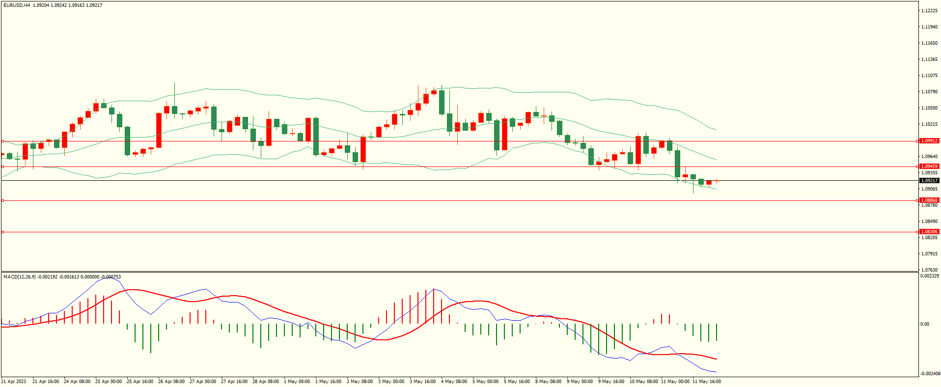Click the MACD 0.00 scale value
The height and width of the screenshot is (387, 941).
coord(924,324)
